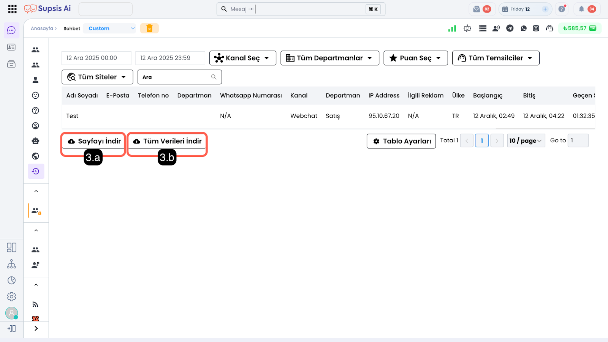Screen dimensions: 608x342
Task: Open the 10 / page size selector
Action: click(x=526, y=141)
